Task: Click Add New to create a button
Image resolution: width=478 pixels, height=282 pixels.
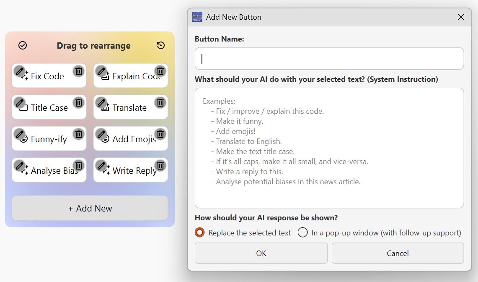Action: [90, 208]
